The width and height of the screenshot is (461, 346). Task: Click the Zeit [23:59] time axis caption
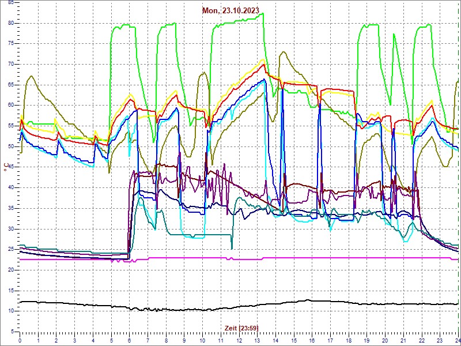pyautogui.click(x=241, y=328)
